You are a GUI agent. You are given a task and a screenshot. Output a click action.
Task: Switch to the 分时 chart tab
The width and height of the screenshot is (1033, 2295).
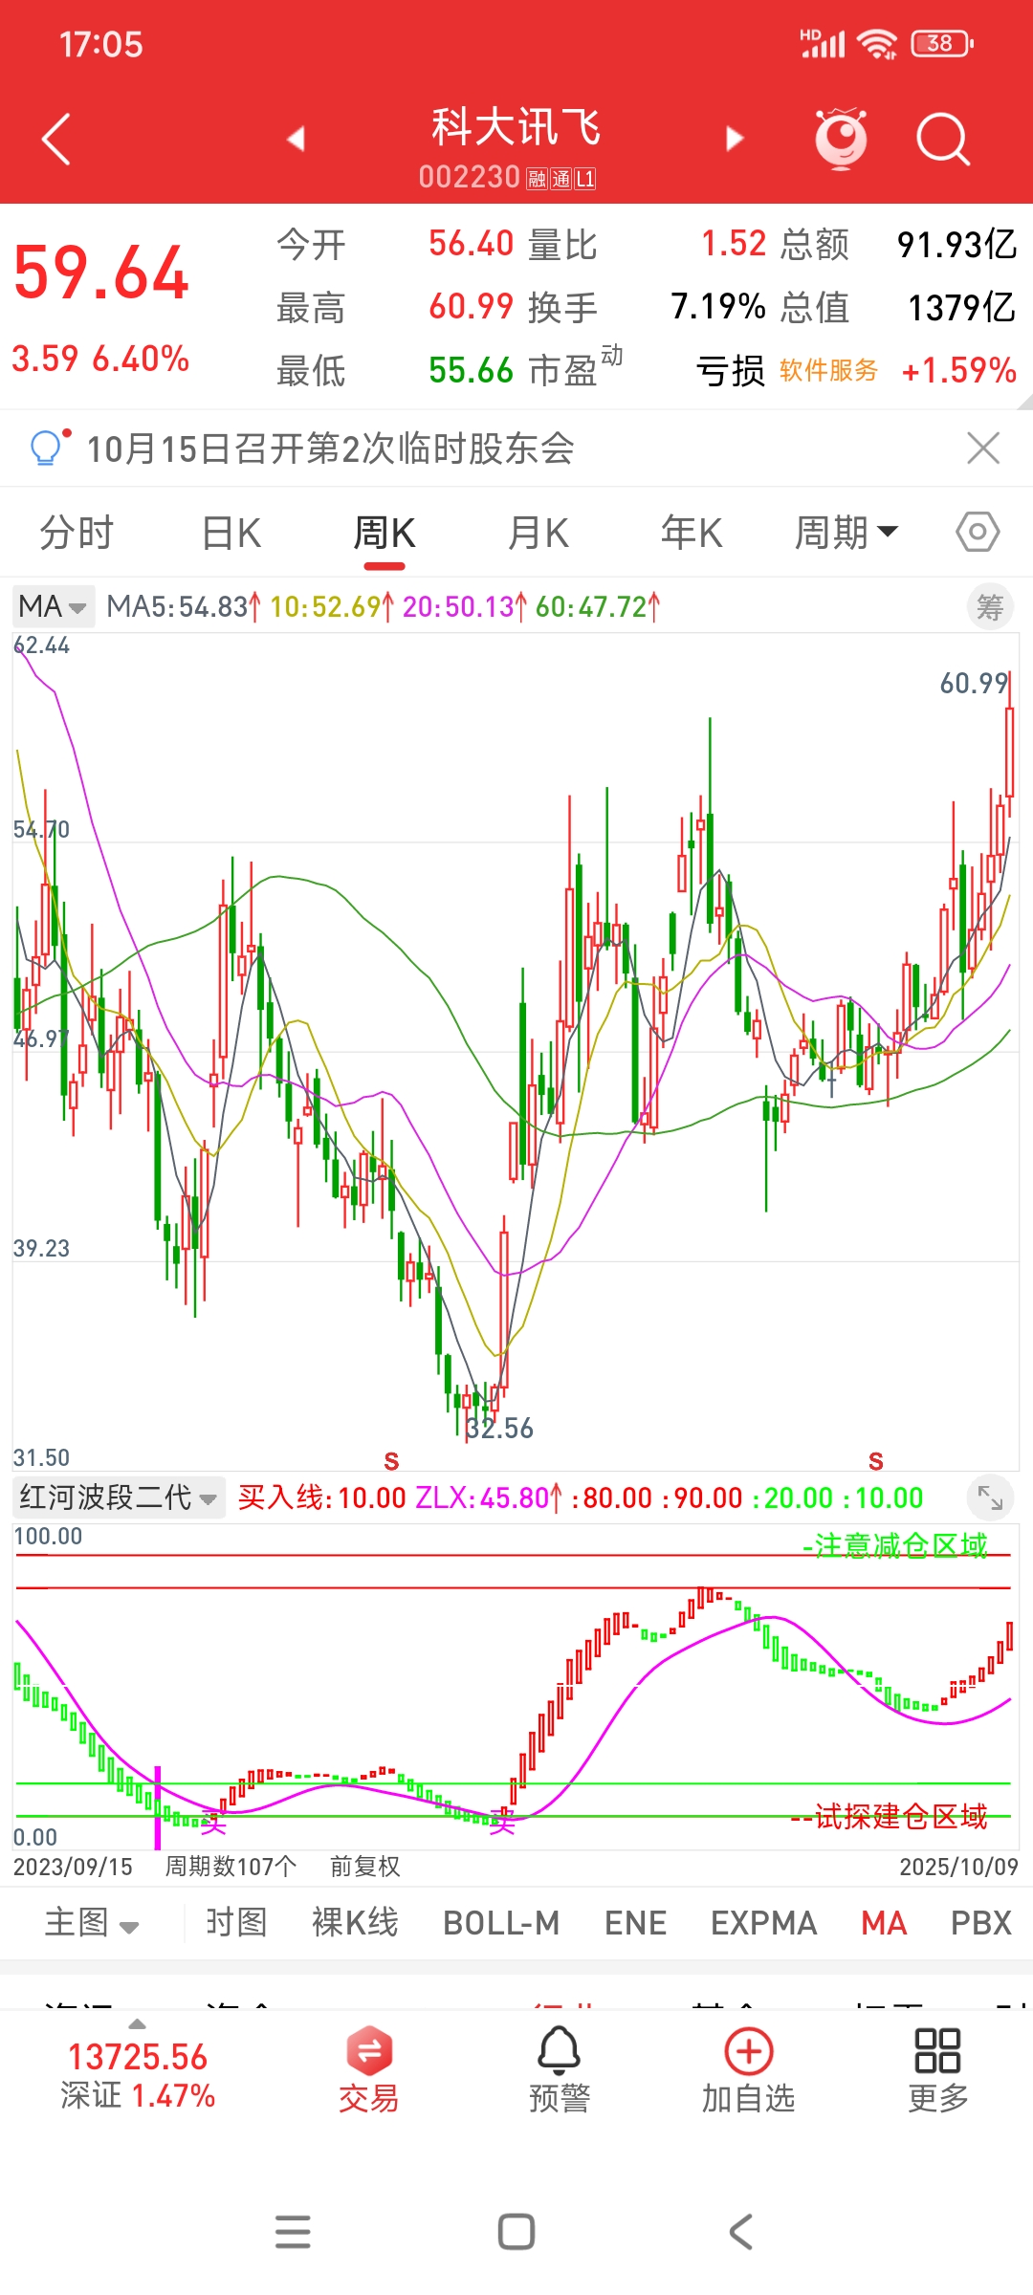coord(77,533)
